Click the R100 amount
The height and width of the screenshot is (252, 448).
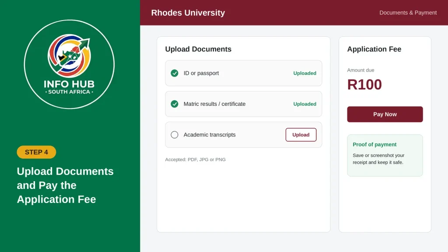click(x=364, y=84)
